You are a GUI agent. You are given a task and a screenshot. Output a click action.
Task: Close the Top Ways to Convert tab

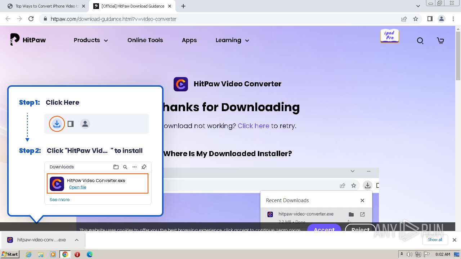click(x=83, y=6)
